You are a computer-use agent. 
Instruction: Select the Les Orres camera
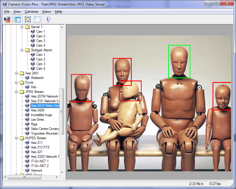(x=37, y=120)
